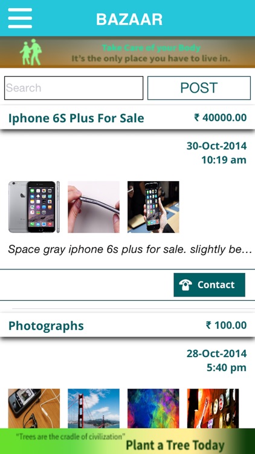Open the colorful abstract smoke photo
Viewport: 255px width, 454px height.
(153, 409)
